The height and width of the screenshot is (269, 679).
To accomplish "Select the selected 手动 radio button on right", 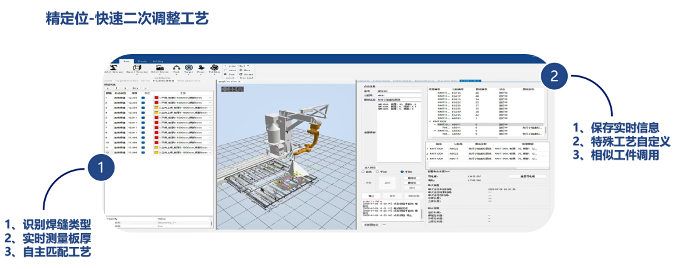I will [x=402, y=171].
